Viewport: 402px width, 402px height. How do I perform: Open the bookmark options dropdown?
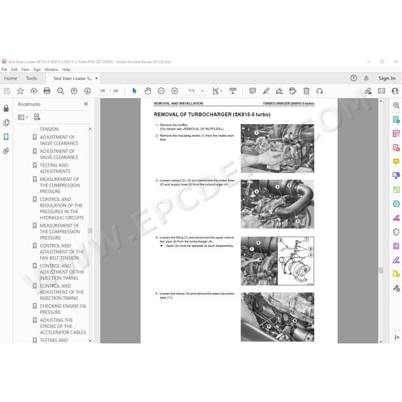(x=23, y=117)
